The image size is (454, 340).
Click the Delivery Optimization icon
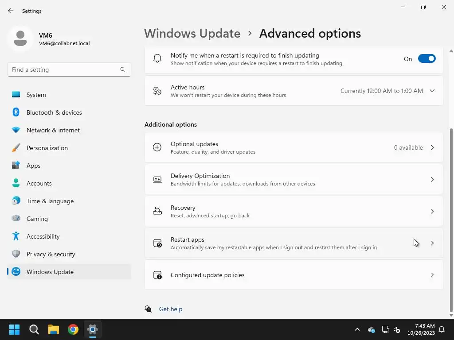(x=157, y=179)
